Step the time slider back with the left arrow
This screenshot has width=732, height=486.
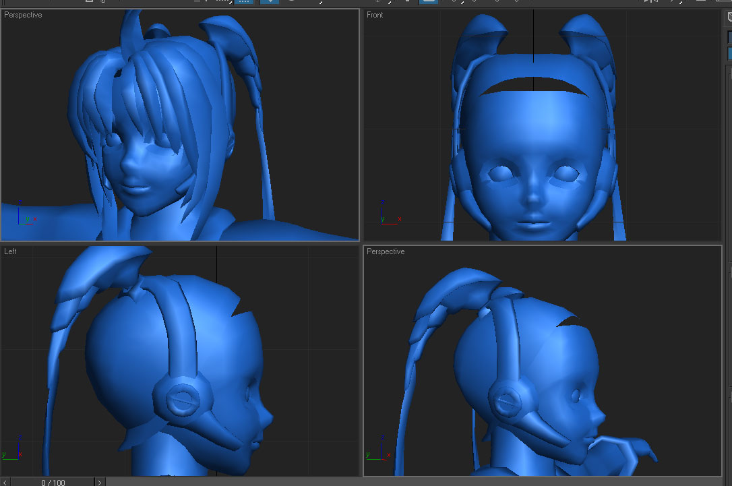(5, 482)
